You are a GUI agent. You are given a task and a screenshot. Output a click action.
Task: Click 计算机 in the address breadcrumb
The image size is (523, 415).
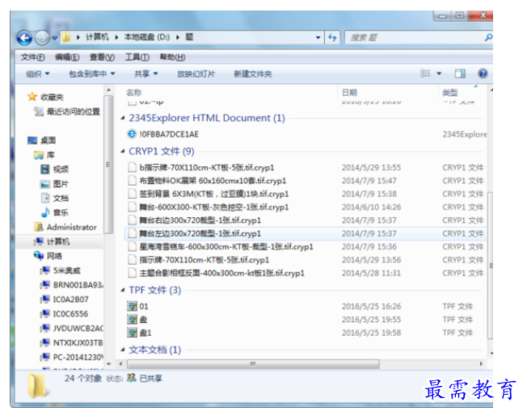[x=97, y=37]
